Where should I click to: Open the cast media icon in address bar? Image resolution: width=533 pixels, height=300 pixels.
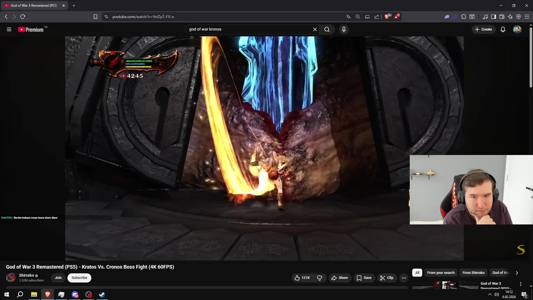click(367, 17)
